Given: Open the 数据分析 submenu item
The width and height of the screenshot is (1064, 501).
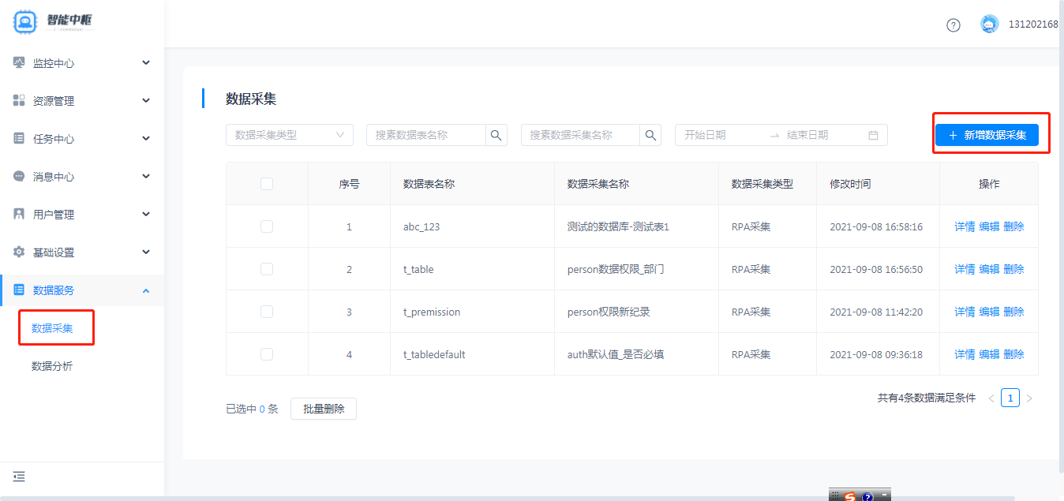Looking at the screenshot, I should pyautogui.click(x=52, y=366).
